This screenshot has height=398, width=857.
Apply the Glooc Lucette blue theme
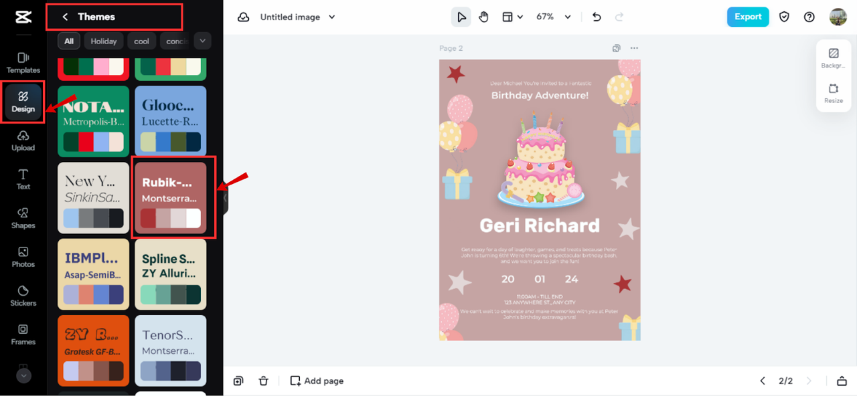[171, 121]
